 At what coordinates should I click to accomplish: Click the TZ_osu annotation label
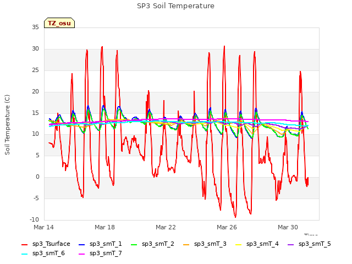click(59, 23)
